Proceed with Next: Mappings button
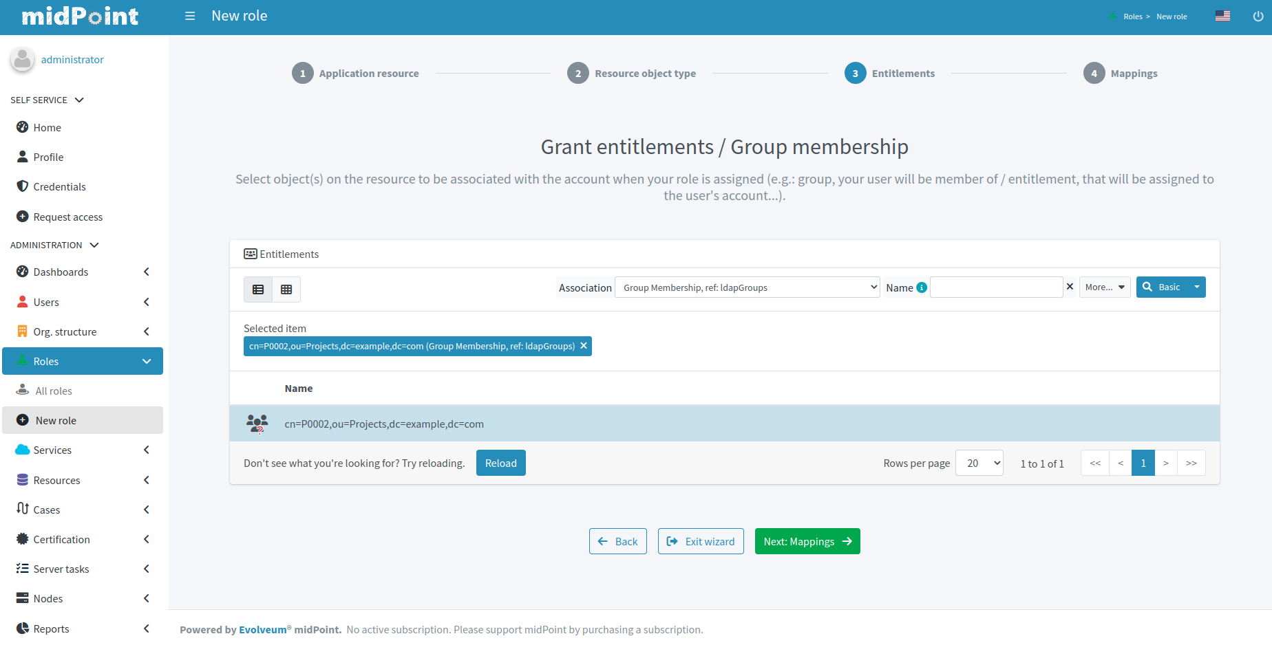Image resolution: width=1272 pixels, height=645 pixels. (x=807, y=542)
